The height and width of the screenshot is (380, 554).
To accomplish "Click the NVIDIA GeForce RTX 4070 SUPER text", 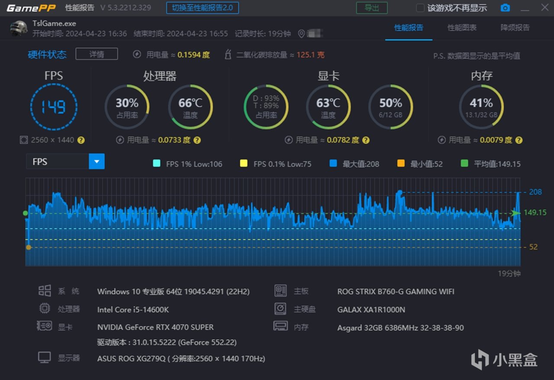I will 155,327.
